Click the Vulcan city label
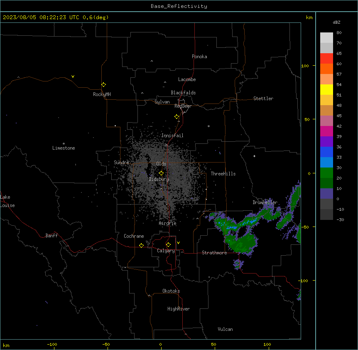Viewport: 358px width, 350px height. click(x=226, y=329)
